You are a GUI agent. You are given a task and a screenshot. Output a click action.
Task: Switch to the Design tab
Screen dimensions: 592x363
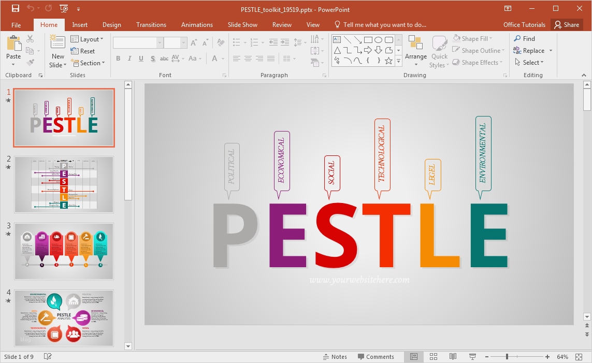click(111, 25)
